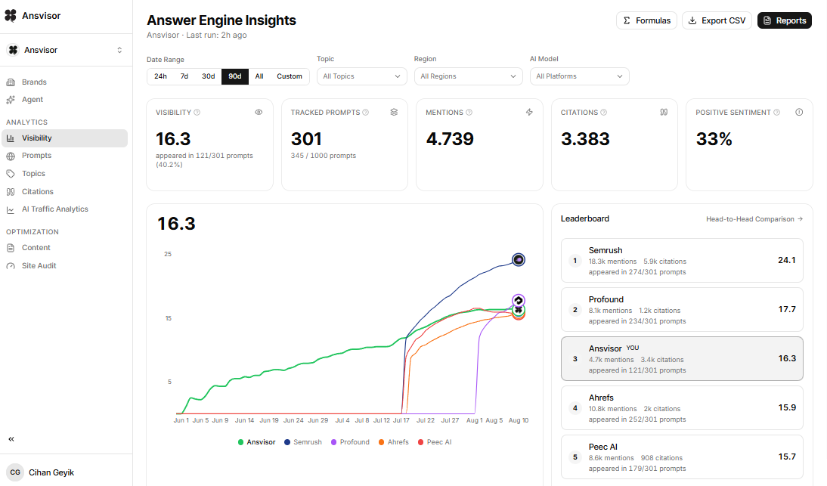This screenshot has width=827, height=486.
Task: Click the Citations card help icon
Action: [604, 113]
